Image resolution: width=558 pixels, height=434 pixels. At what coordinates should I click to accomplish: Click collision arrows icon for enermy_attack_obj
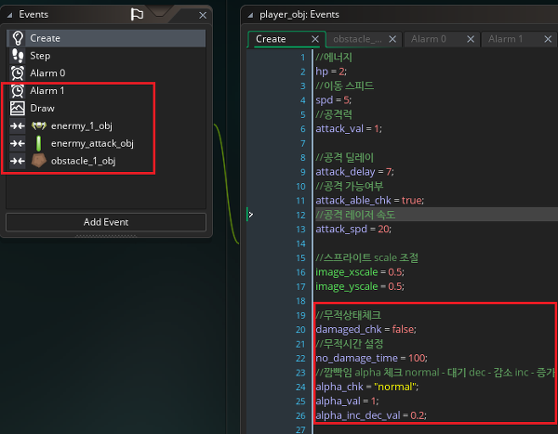pyautogui.click(x=18, y=143)
